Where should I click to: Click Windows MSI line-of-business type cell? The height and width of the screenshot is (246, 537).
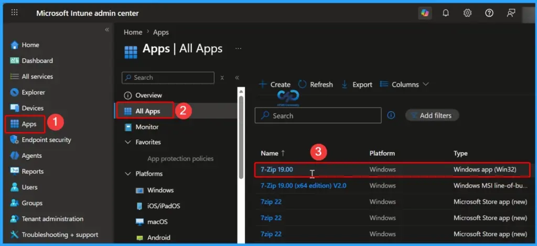coord(491,186)
